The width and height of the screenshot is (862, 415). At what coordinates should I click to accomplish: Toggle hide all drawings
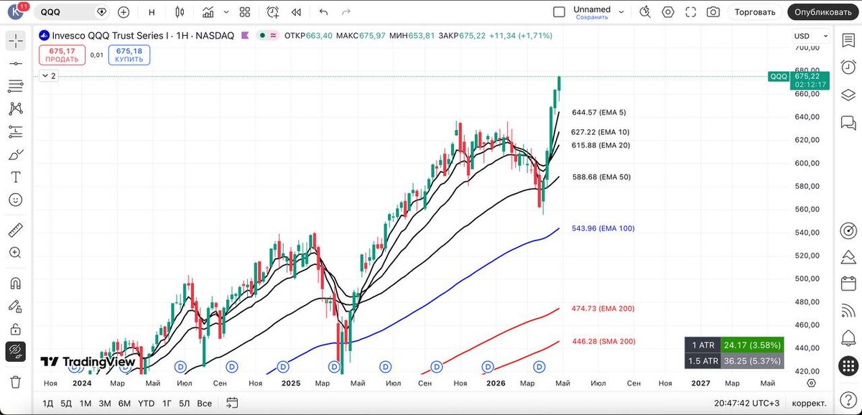15,352
